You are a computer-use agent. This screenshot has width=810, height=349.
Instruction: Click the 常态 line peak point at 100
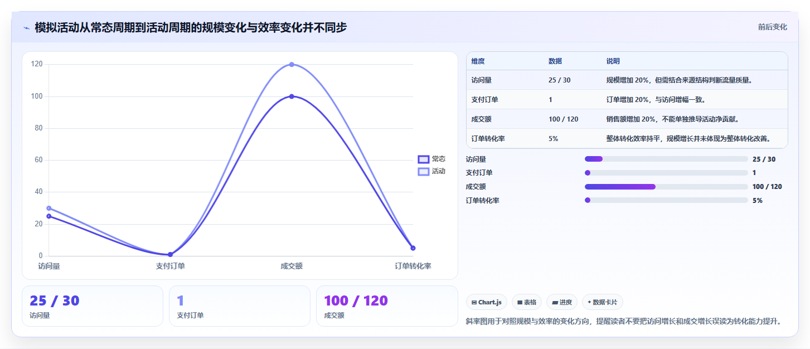(292, 96)
